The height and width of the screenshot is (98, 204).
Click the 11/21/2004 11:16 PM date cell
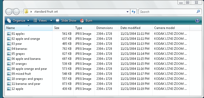[x=135, y=69]
